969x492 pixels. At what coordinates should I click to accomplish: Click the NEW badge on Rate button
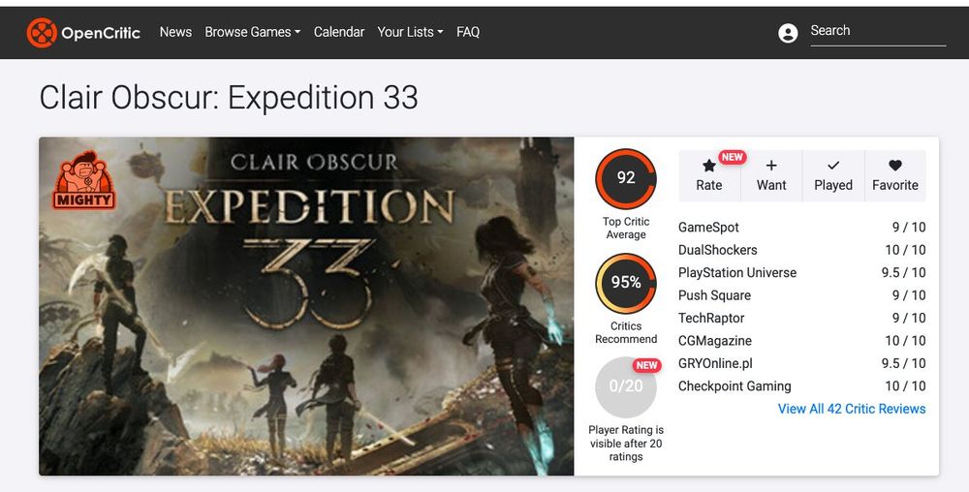tap(733, 158)
